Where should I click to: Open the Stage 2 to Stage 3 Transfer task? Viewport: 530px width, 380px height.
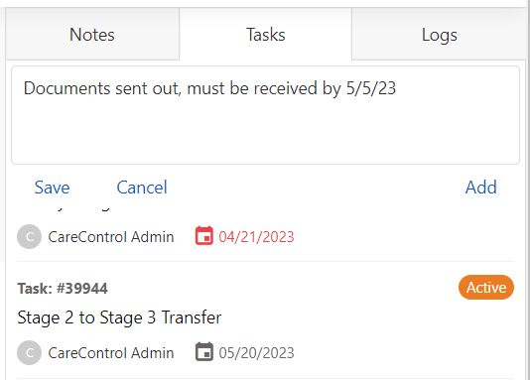pos(119,317)
